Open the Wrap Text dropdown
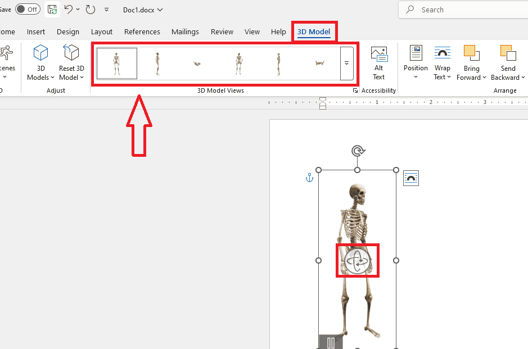Image resolution: width=528 pixels, height=349 pixels. [442, 64]
